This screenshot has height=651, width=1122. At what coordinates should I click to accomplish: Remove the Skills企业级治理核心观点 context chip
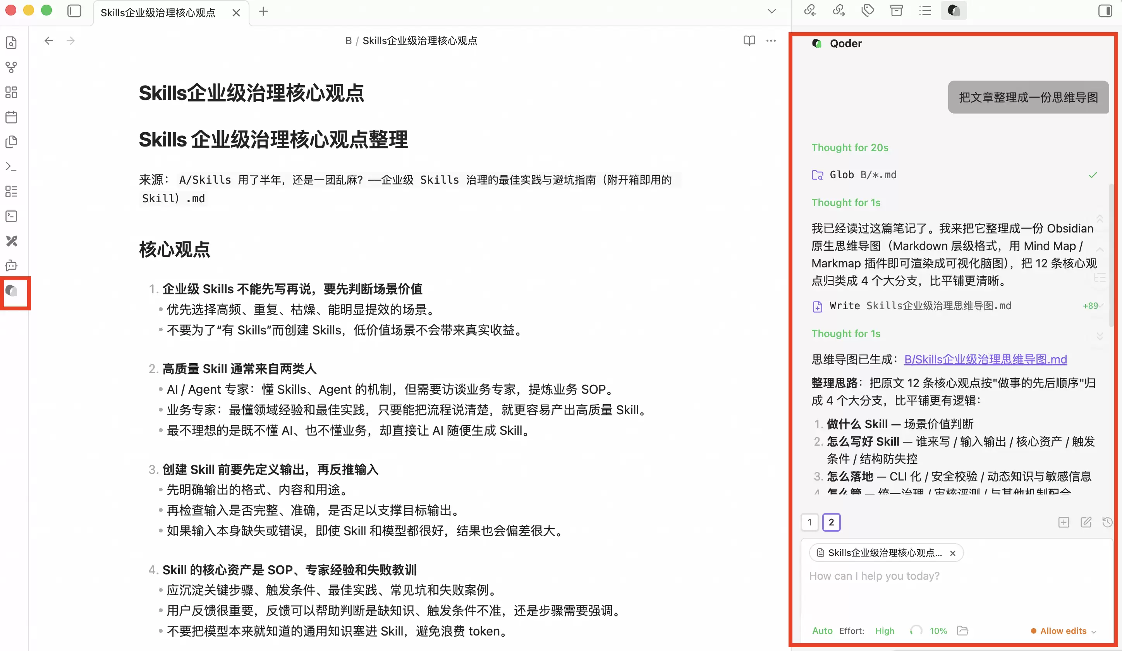click(953, 553)
